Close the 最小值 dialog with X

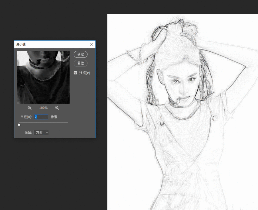point(92,44)
